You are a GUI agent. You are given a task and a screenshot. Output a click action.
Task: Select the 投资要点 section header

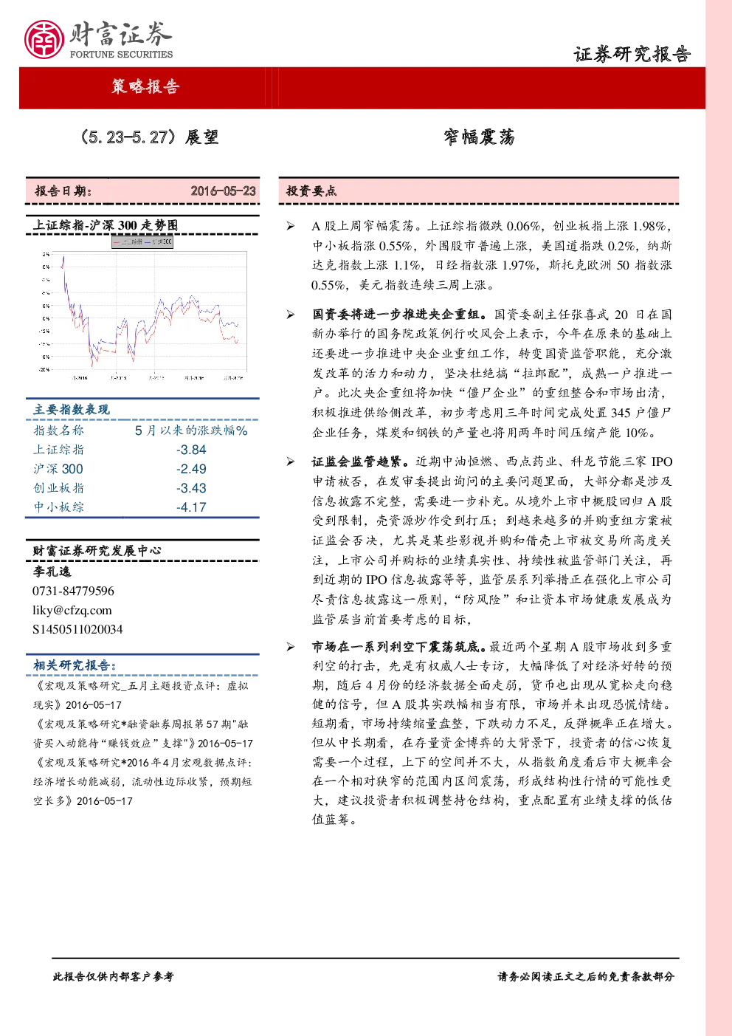click(x=311, y=191)
